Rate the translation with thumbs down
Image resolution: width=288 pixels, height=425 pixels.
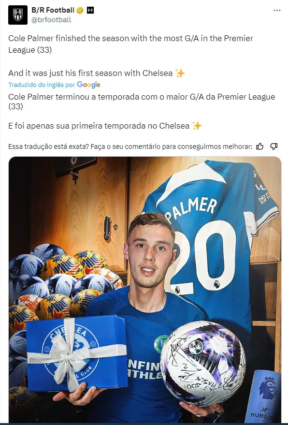click(274, 147)
